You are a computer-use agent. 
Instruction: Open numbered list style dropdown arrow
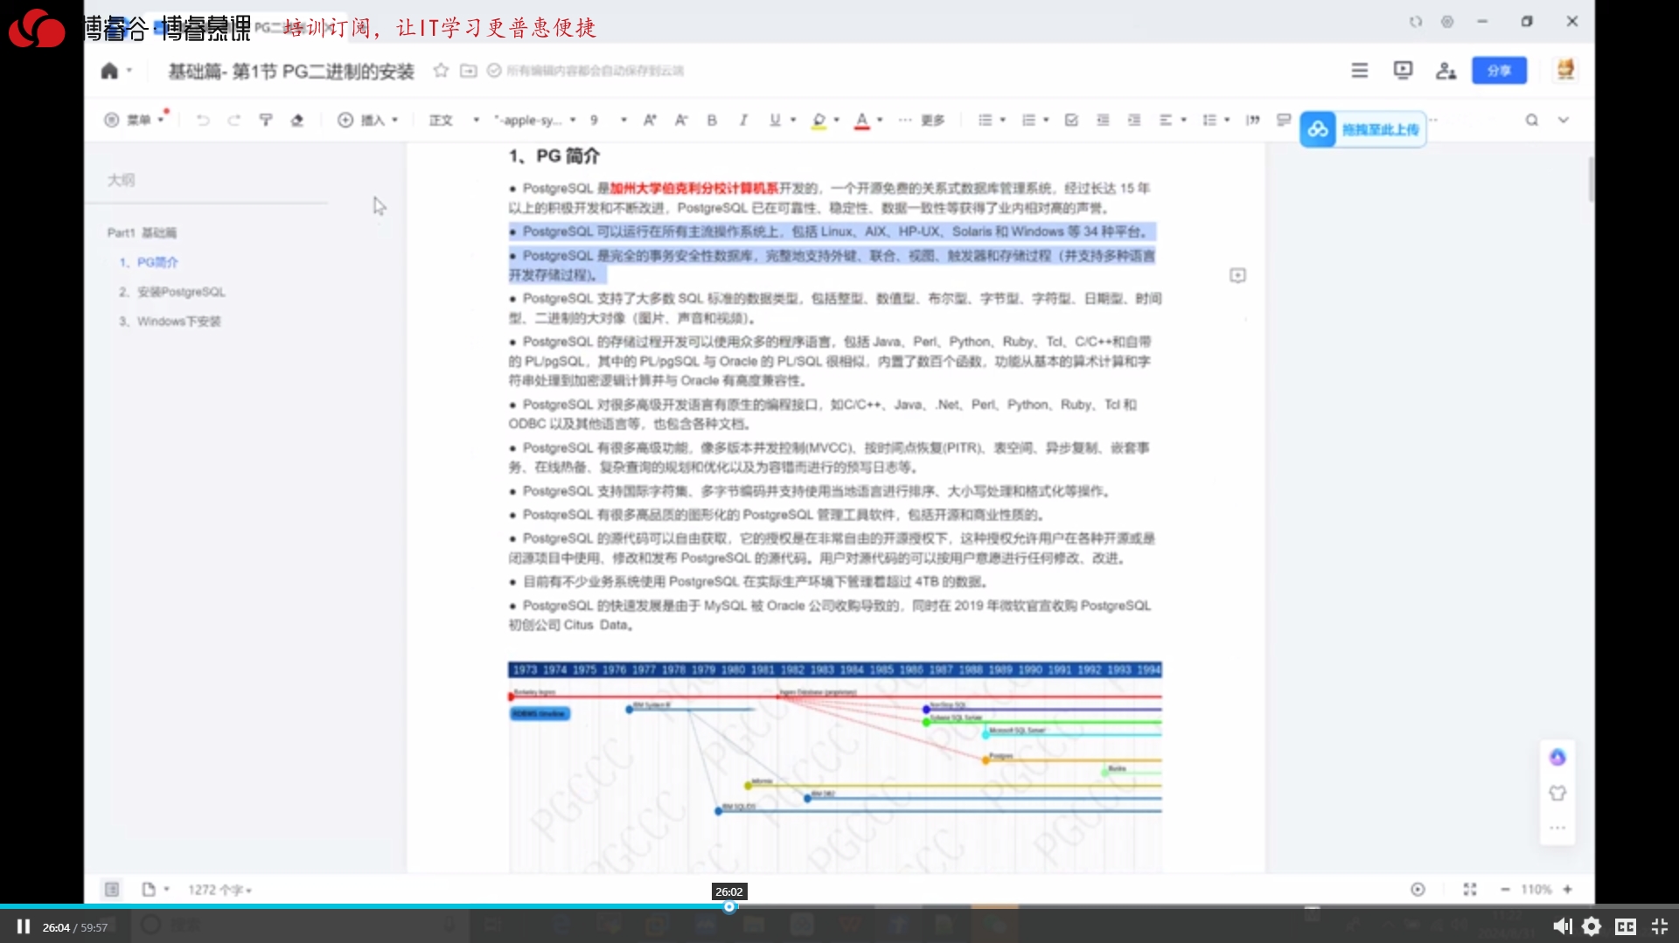point(1046,120)
